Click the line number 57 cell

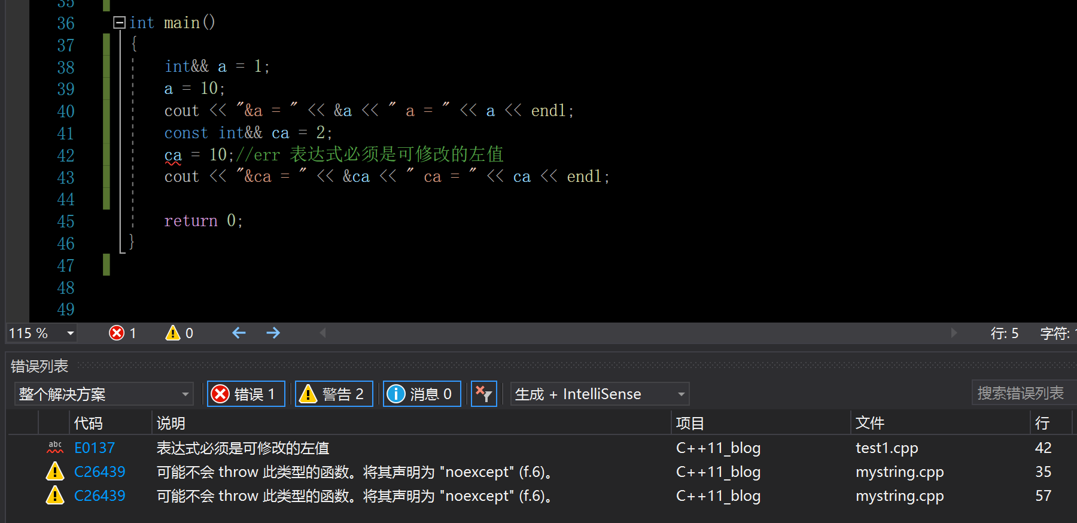1043,495
